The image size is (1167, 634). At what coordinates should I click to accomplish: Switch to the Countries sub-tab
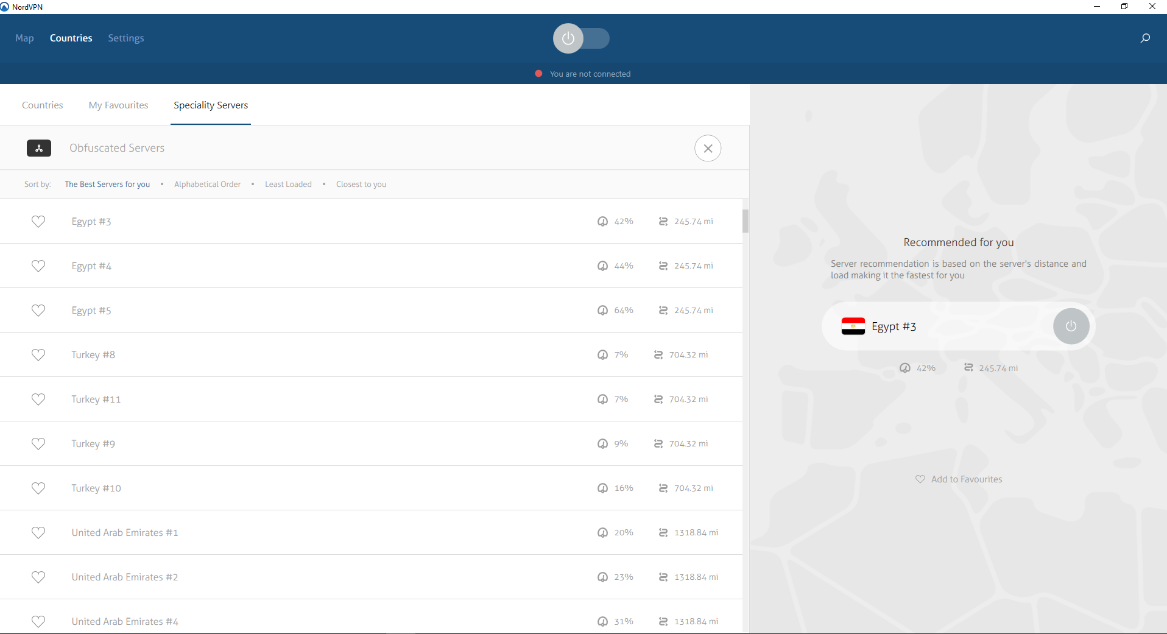tap(43, 105)
